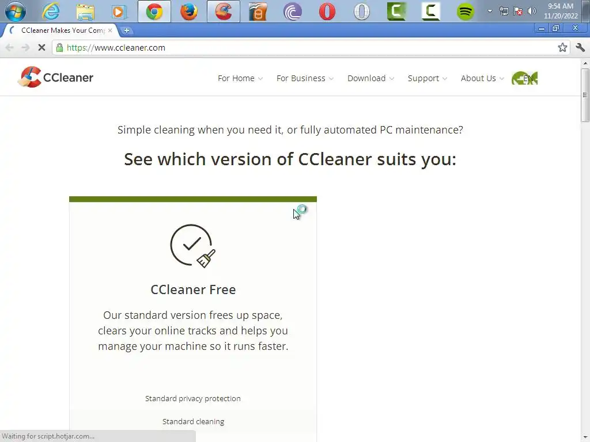This screenshot has width=590, height=442.
Task: Open a new browser tab
Action: (x=126, y=31)
